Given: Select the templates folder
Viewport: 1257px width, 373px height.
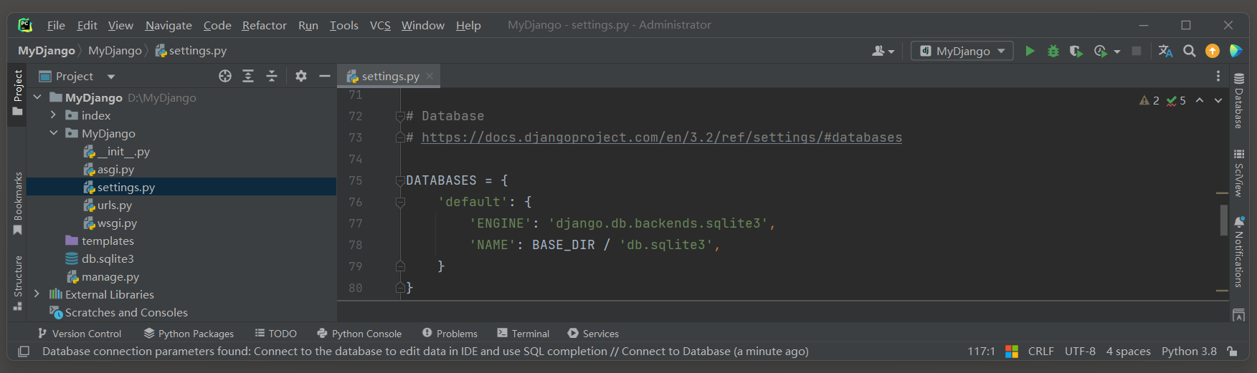Looking at the screenshot, I should pyautogui.click(x=108, y=241).
